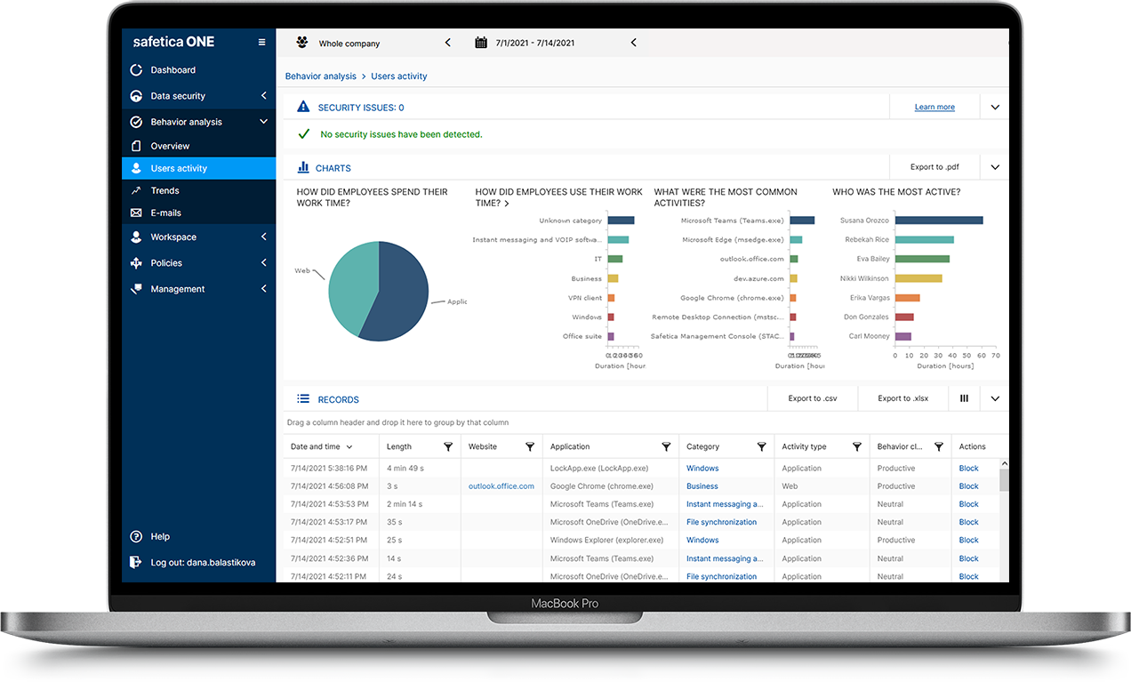Export records to .csv
Image resolution: width=1131 pixels, height=682 pixels.
tap(813, 398)
